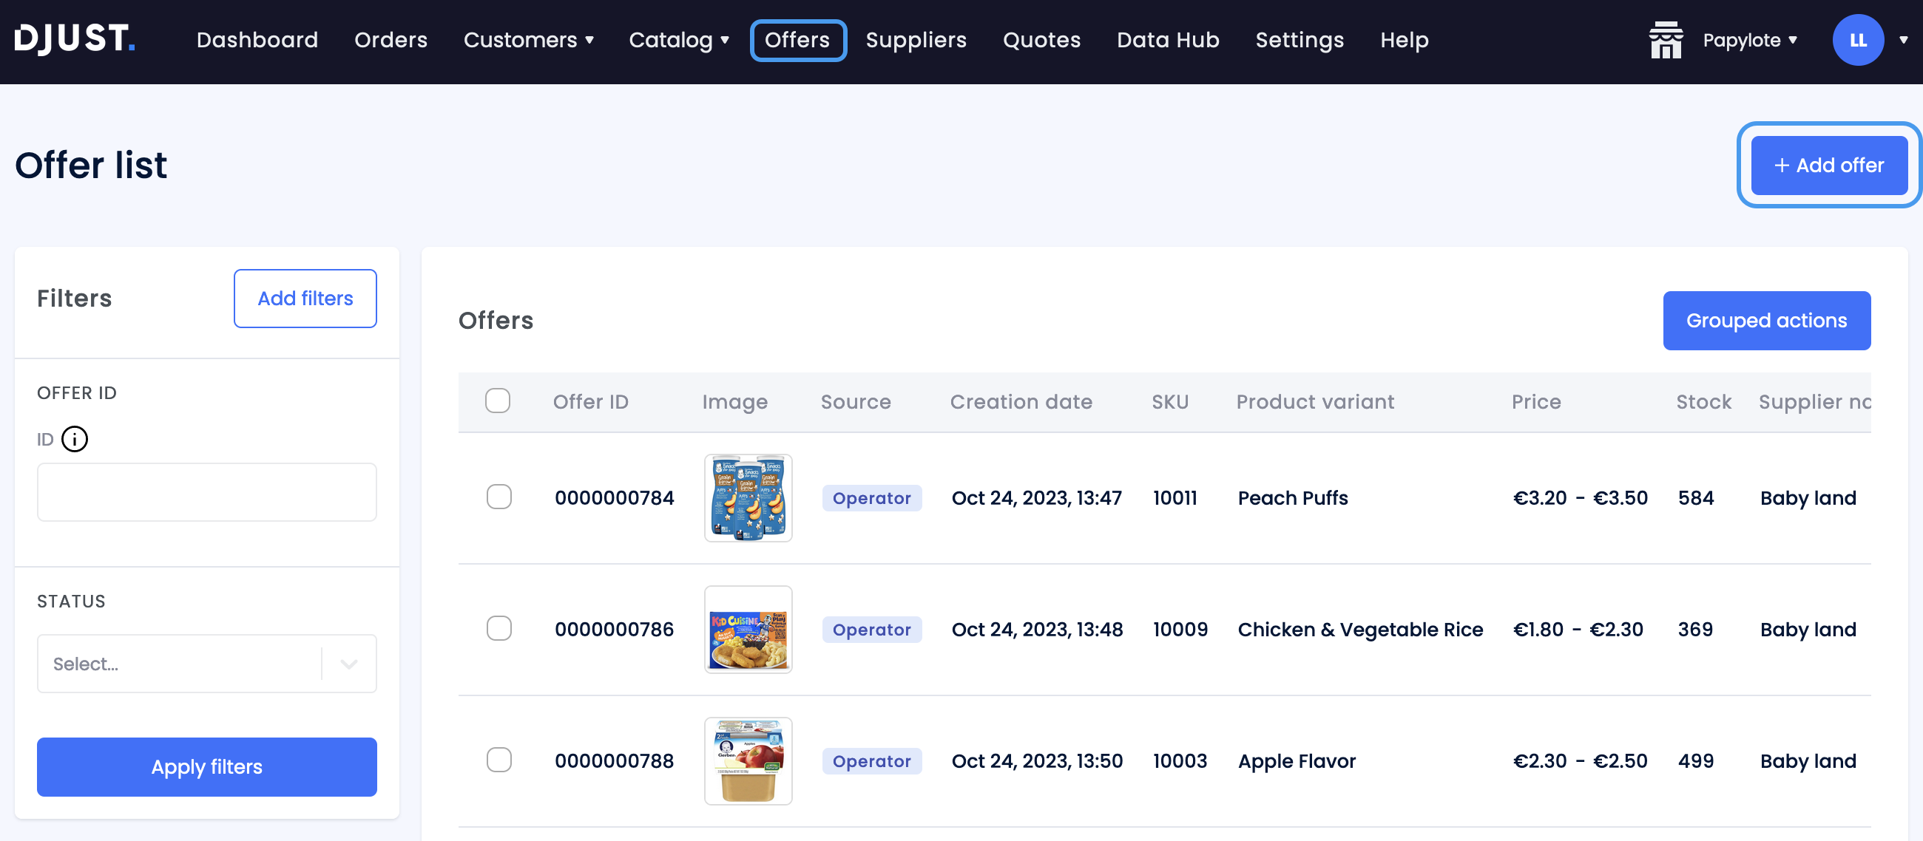
Task: Click the store building icon
Action: pyautogui.click(x=1666, y=41)
